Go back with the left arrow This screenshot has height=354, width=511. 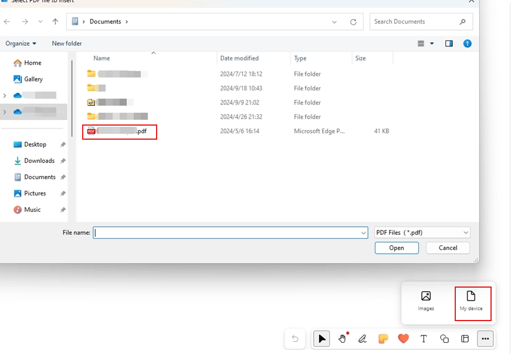point(7,22)
